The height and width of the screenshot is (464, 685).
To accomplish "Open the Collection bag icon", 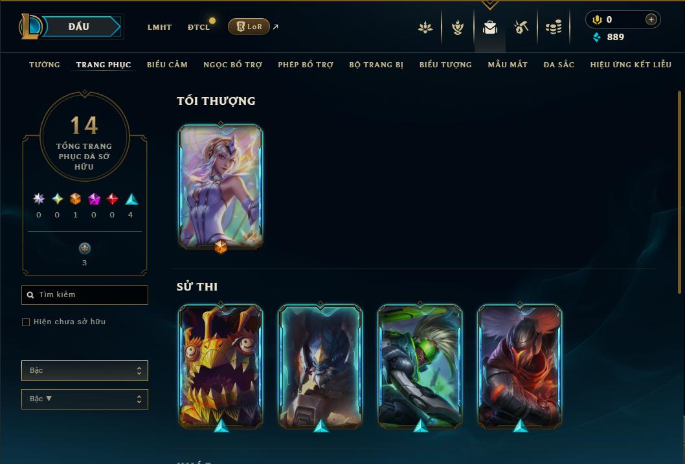I will [489, 27].
